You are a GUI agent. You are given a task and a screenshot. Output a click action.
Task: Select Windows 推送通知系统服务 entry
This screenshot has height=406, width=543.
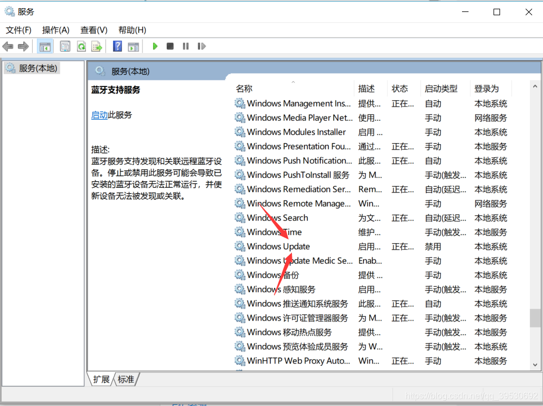point(297,303)
